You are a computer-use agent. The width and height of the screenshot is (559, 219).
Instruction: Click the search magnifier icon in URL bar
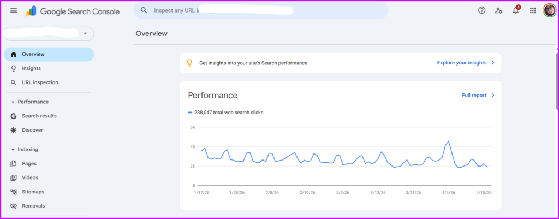[144, 10]
